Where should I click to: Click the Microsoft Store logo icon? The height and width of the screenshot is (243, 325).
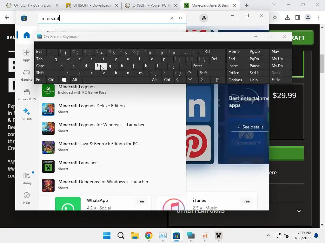pos(24,18)
